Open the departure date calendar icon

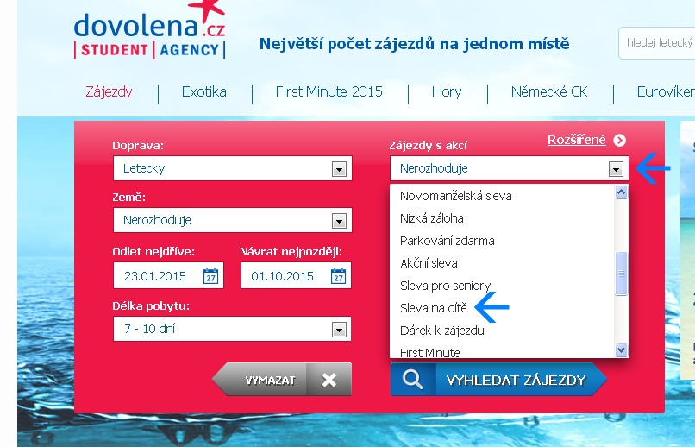[210, 277]
